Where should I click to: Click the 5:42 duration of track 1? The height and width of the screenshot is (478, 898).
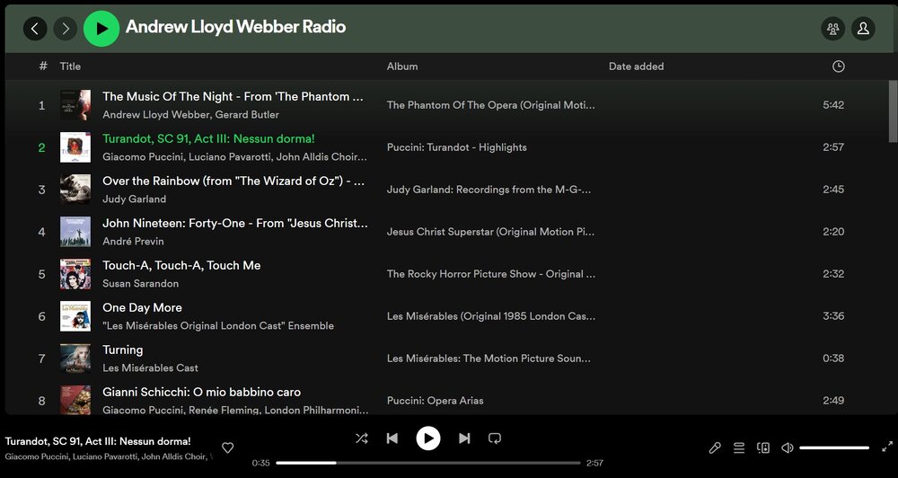(x=833, y=105)
